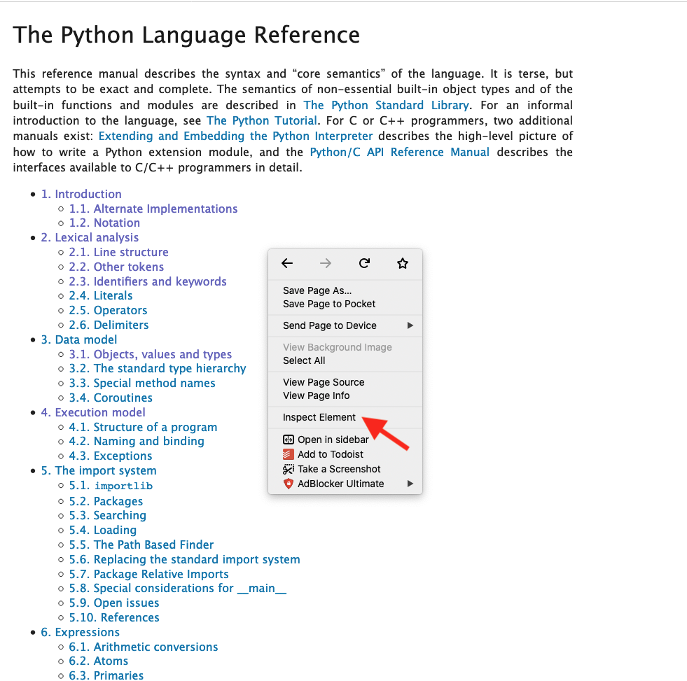Click the Take a Screenshot scissors icon

(x=289, y=469)
